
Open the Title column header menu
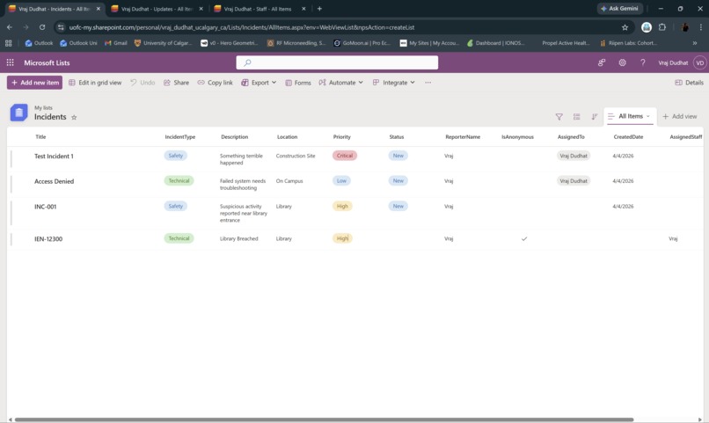point(40,137)
